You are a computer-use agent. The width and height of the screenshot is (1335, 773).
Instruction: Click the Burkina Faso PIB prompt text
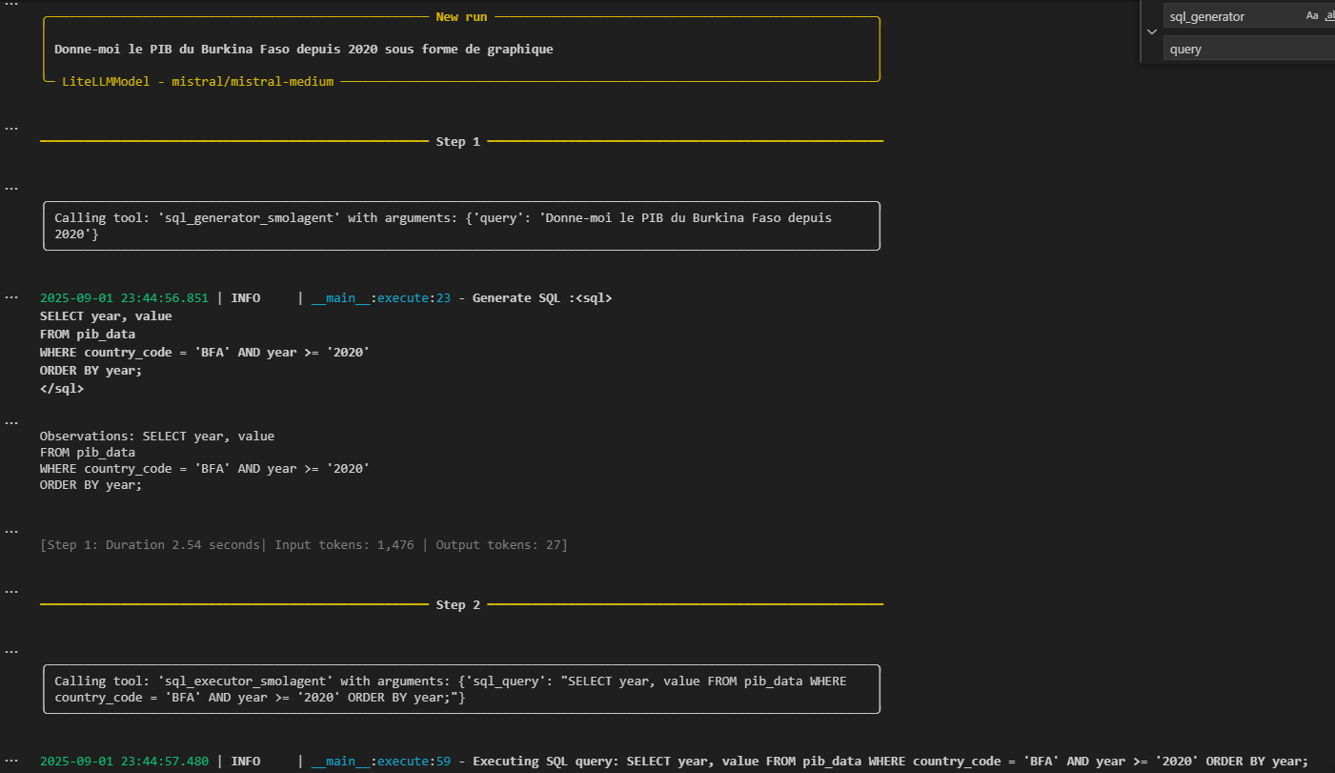(303, 49)
